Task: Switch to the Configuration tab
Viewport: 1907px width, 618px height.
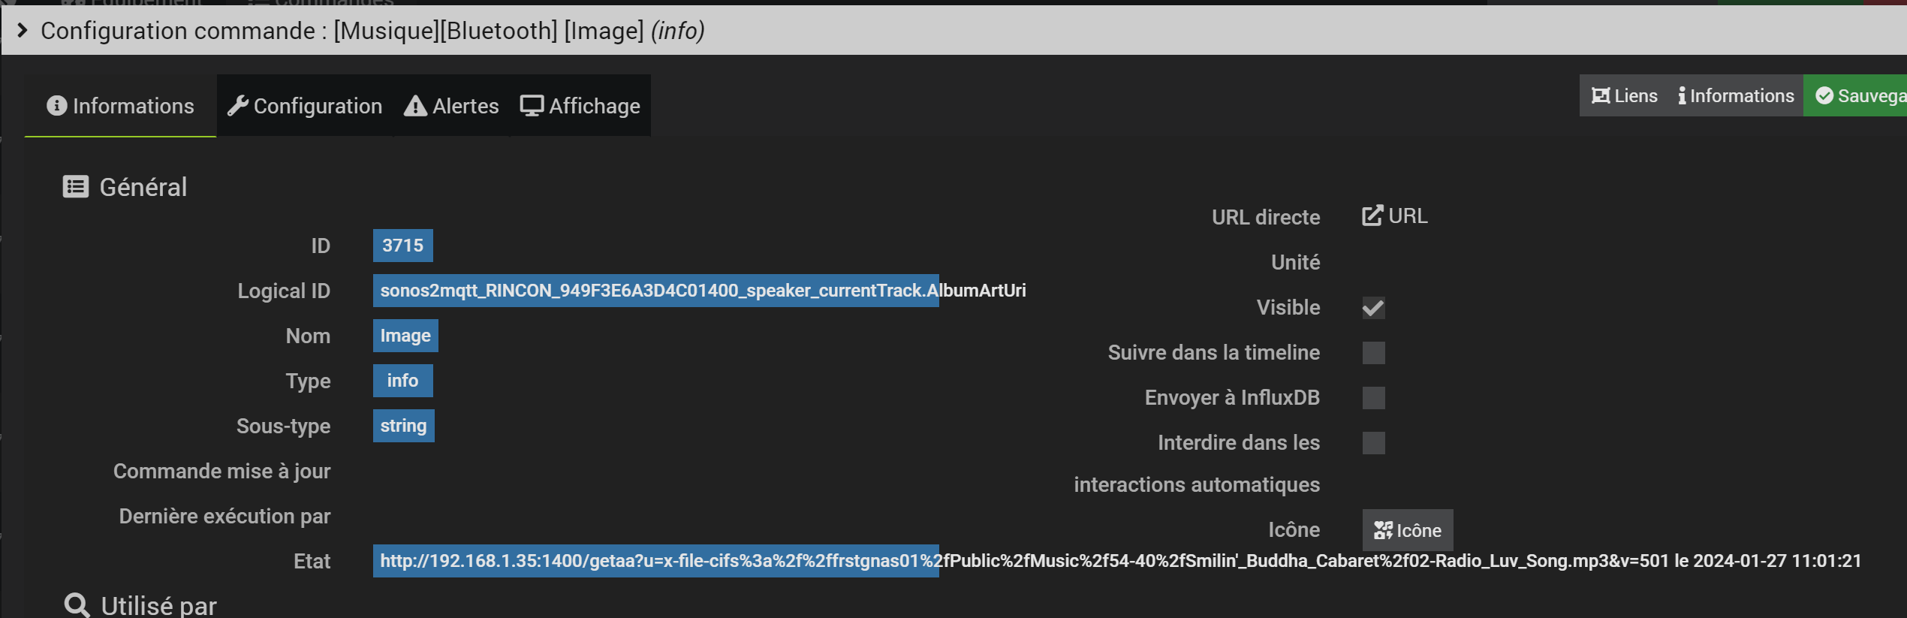Action: click(305, 106)
